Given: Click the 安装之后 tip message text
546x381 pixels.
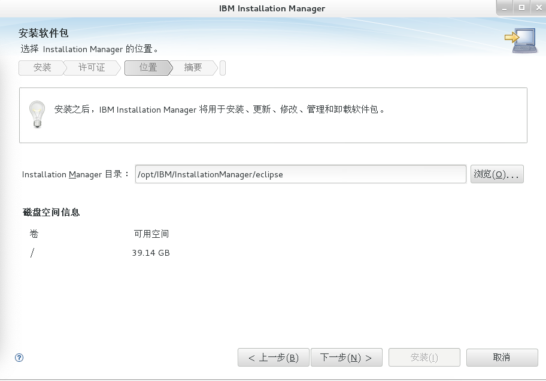Looking at the screenshot, I should [220, 110].
